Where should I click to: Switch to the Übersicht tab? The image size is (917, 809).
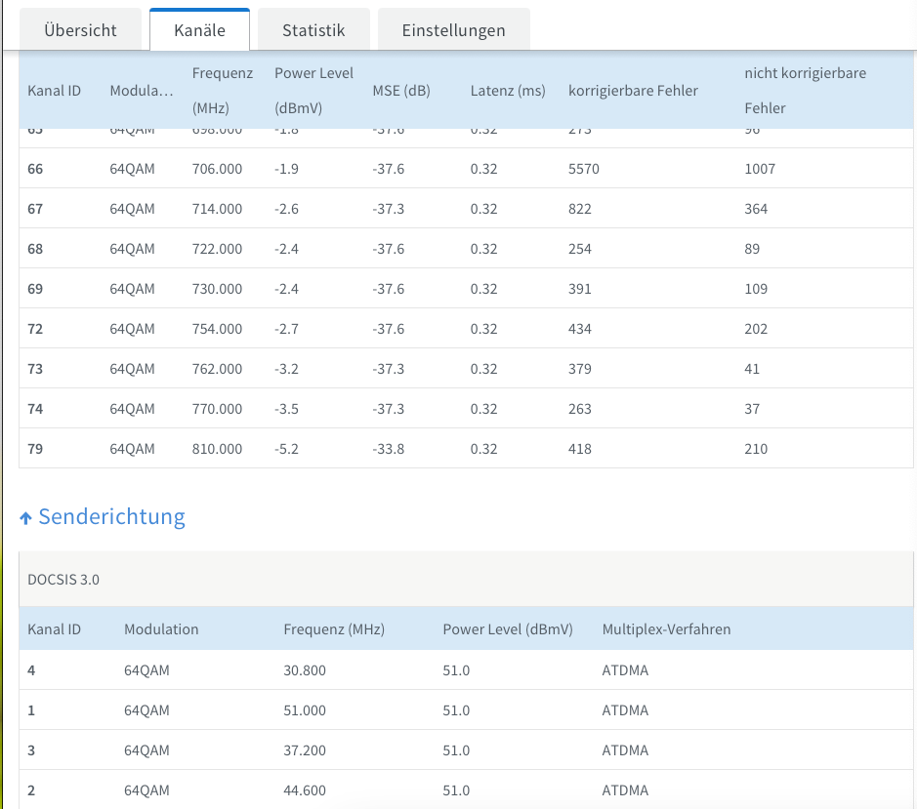[80, 30]
